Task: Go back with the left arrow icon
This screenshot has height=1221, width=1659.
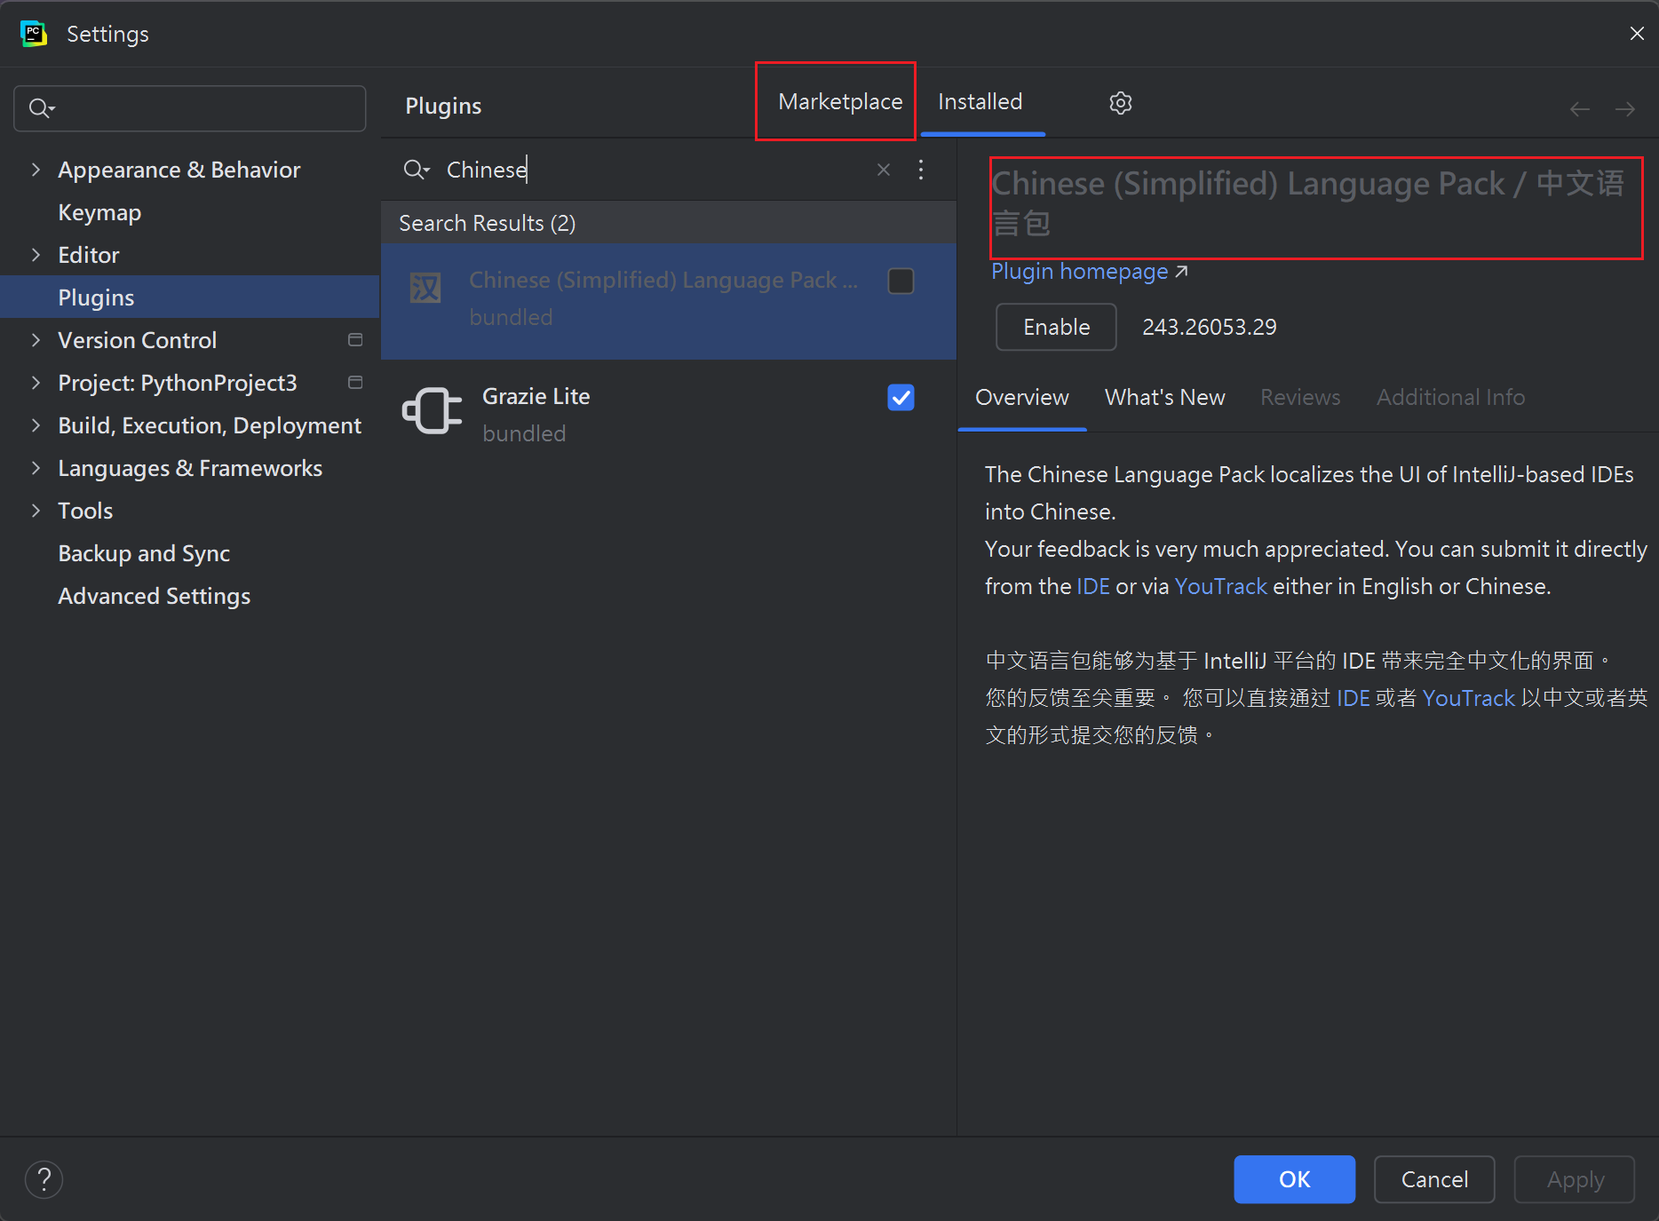Action: [1580, 109]
